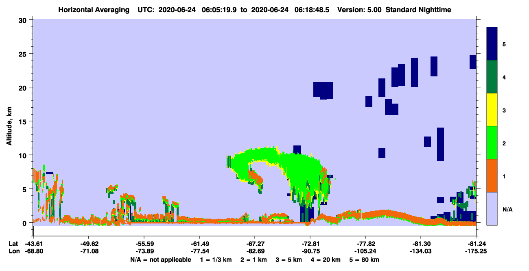Click latitude value -67.27
The width and height of the screenshot is (529, 271).
[254, 244]
